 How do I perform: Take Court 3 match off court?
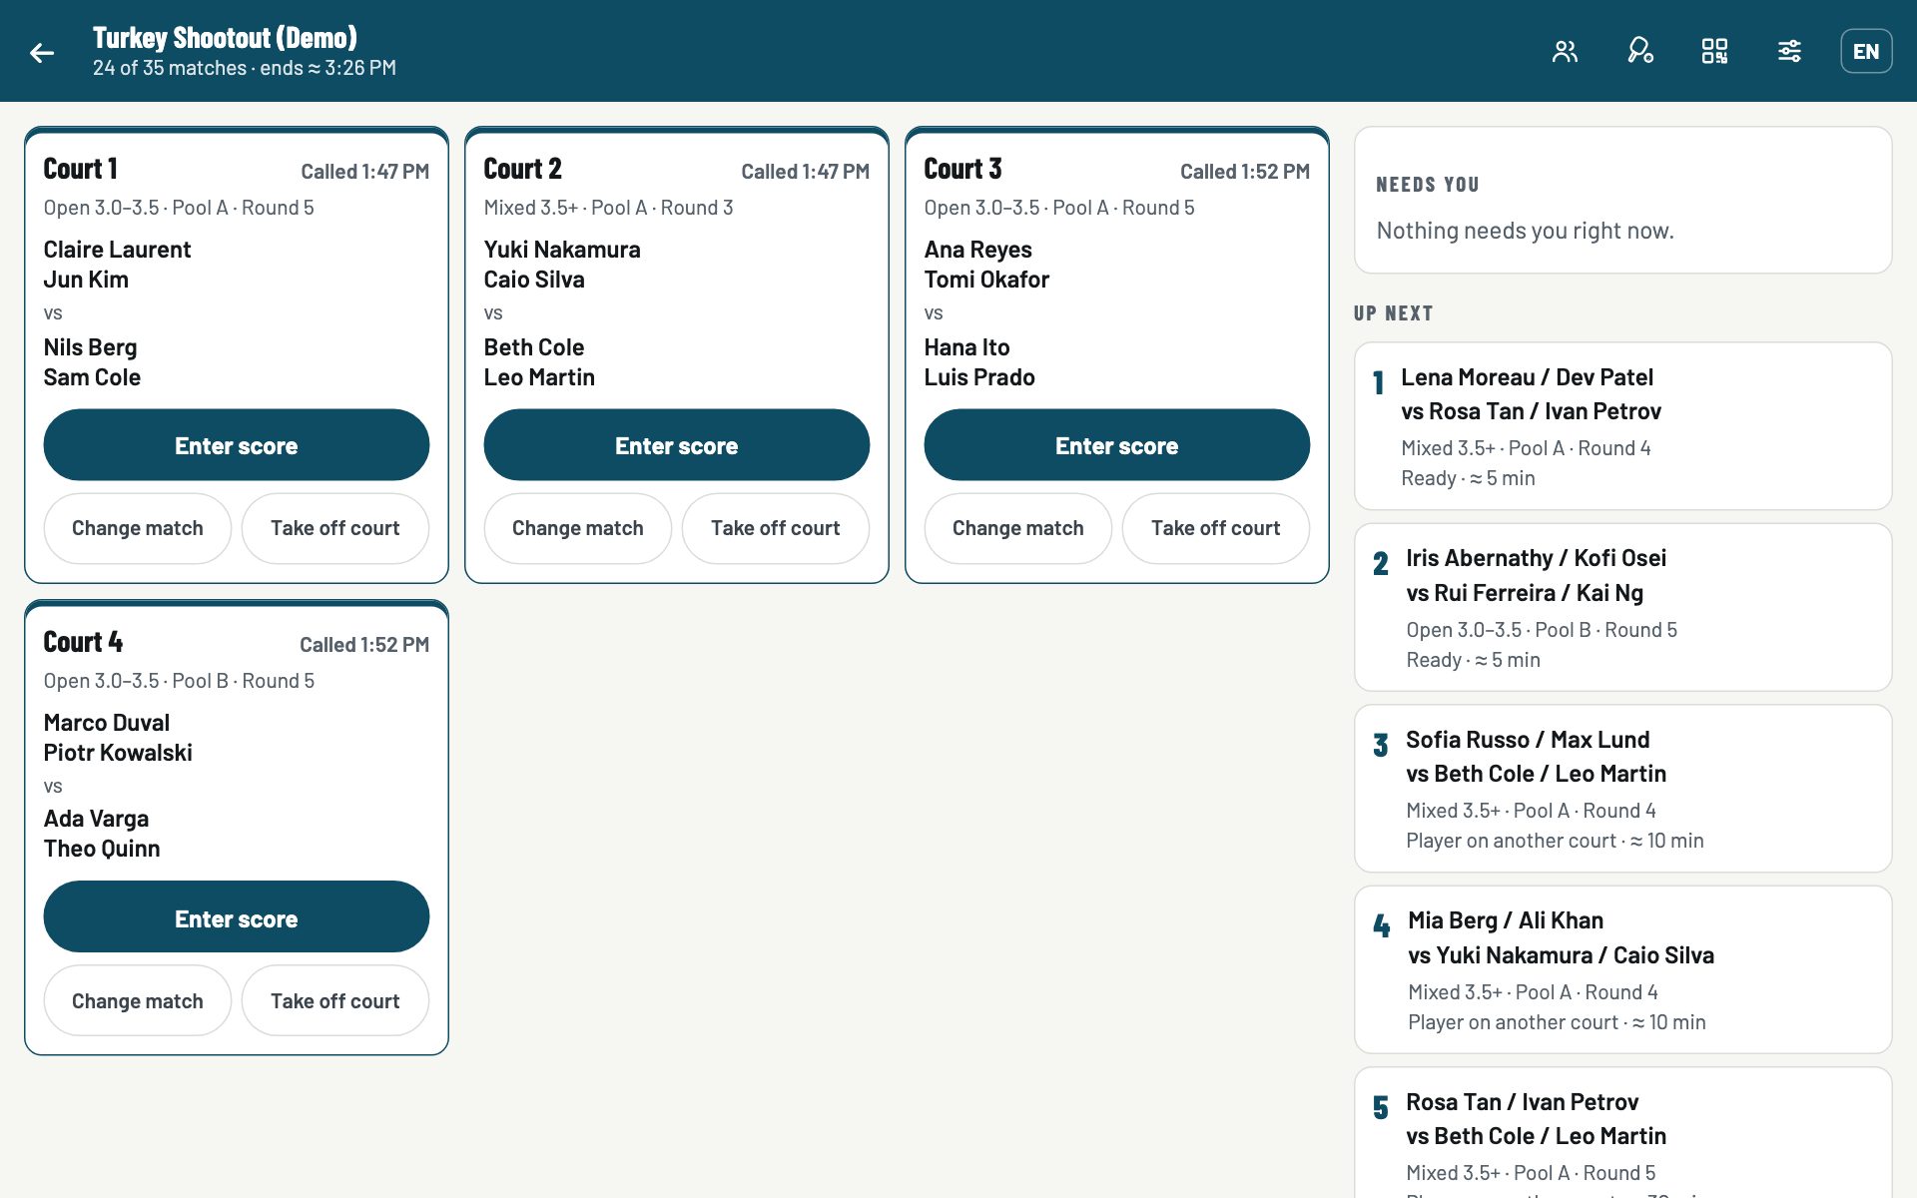pos(1216,528)
